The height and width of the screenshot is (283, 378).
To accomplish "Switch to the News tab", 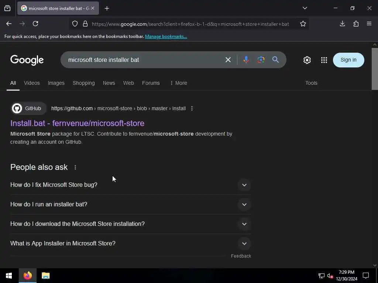I will tap(109, 83).
